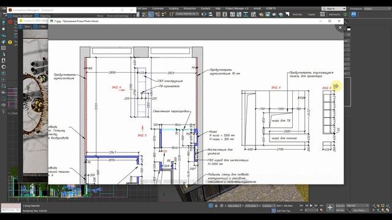Open the Arnold menu
The height and width of the screenshot is (220, 392).
coord(257,9)
